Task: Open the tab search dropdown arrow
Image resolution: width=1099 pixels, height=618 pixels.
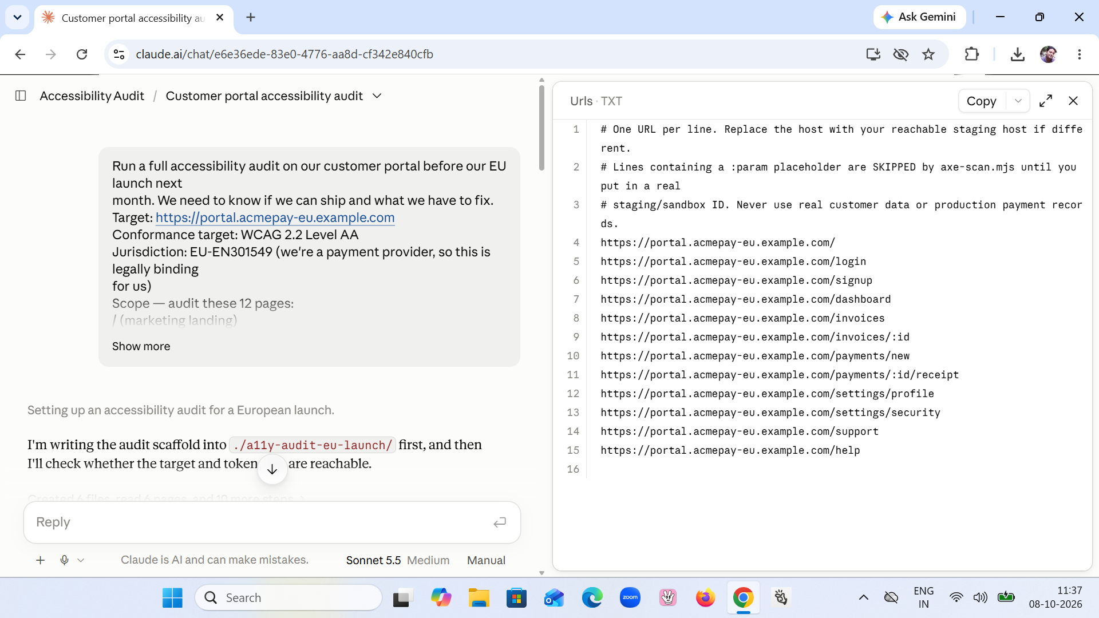Action: point(17,17)
